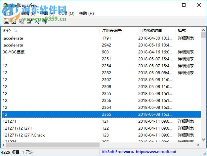Click the horizontal scrollbar left arrow
The width and height of the screenshot is (207, 156).
(3, 145)
